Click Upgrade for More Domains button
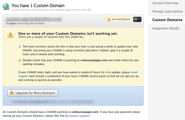Image resolution: width=185 pixels, height=120 pixels. click(32, 93)
